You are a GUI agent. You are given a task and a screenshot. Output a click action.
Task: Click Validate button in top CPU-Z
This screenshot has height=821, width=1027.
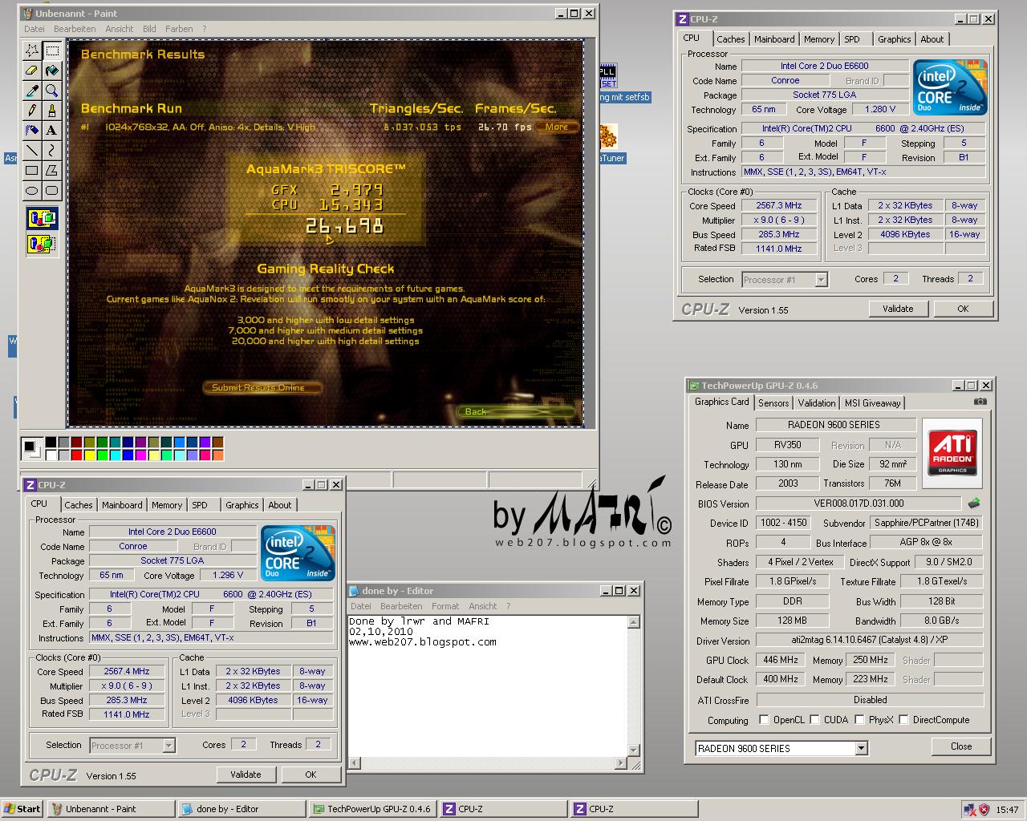pyautogui.click(x=898, y=309)
